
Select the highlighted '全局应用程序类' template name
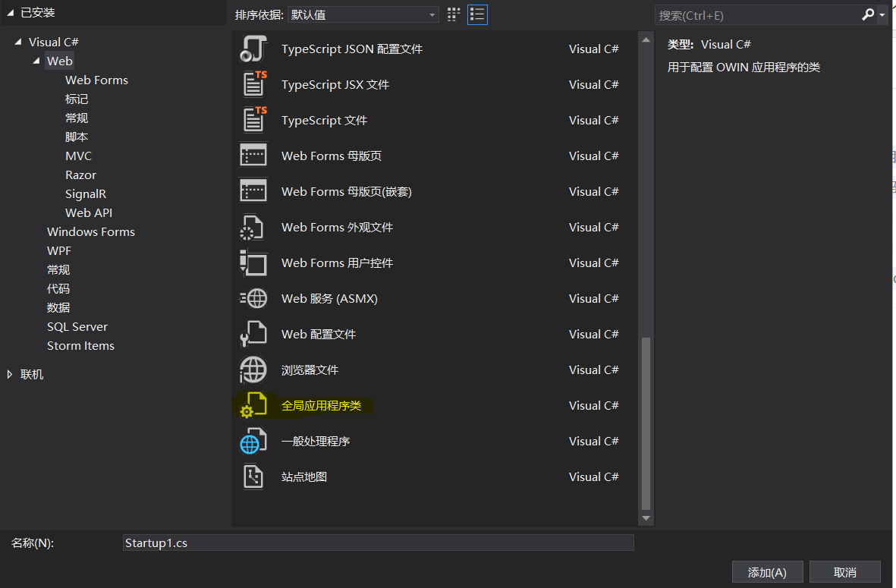click(x=321, y=405)
